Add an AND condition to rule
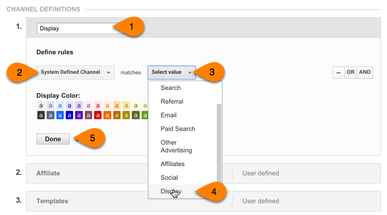 point(365,72)
